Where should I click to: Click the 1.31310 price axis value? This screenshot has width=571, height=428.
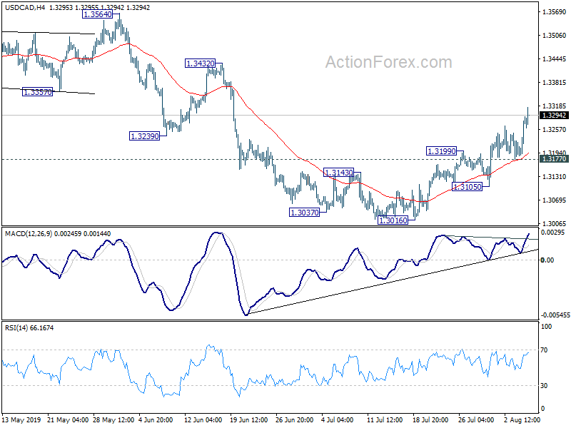tap(555, 176)
